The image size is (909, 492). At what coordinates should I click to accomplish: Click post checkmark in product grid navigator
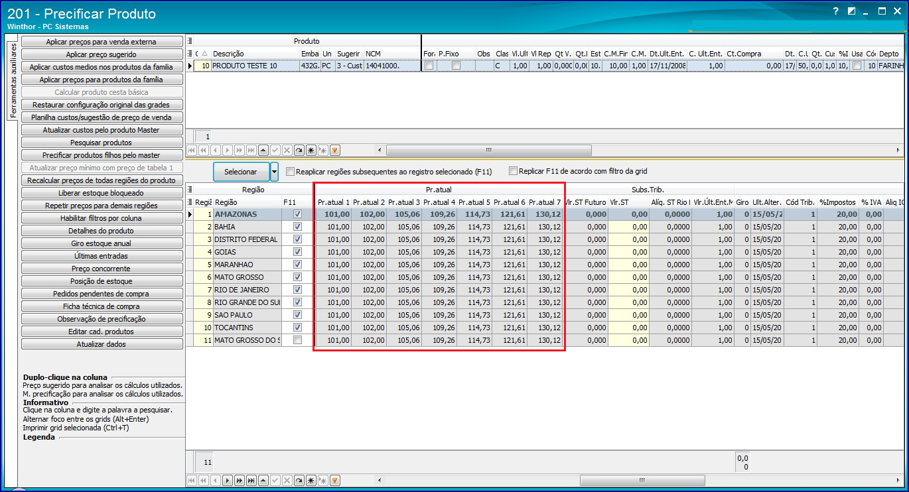pyautogui.click(x=275, y=151)
